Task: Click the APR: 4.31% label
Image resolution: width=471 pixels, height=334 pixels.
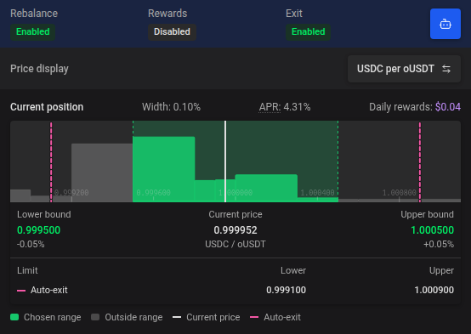Action: 285,107
